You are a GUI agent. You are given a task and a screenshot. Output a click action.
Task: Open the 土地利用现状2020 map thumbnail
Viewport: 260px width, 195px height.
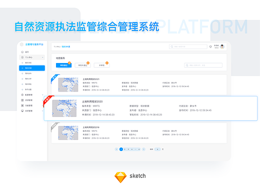(64, 108)
